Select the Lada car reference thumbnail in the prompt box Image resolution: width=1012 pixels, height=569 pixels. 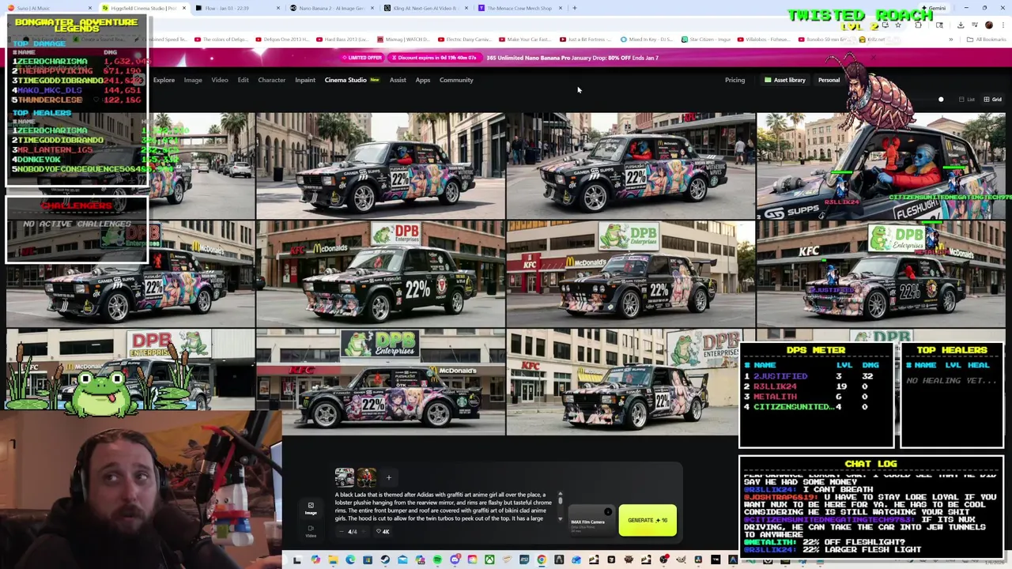[x=344, y=477]
